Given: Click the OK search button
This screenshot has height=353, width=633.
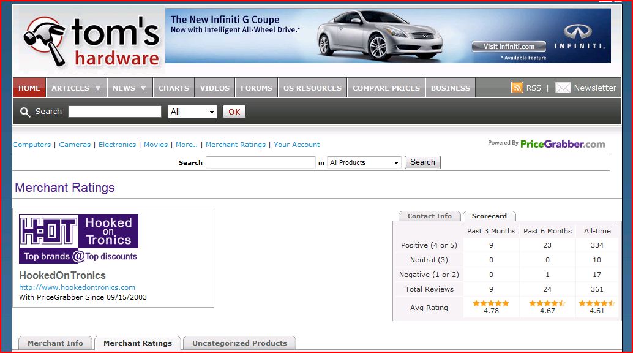Looking at the screenshot, I should 234,112.
